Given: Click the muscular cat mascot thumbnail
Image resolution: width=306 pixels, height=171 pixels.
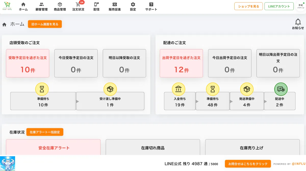Looking at the screenshot, I should pos(8,163).
